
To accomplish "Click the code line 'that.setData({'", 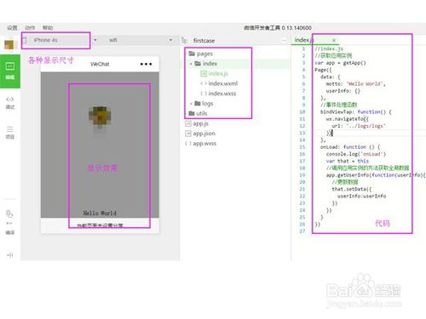I will coord(352,189).
